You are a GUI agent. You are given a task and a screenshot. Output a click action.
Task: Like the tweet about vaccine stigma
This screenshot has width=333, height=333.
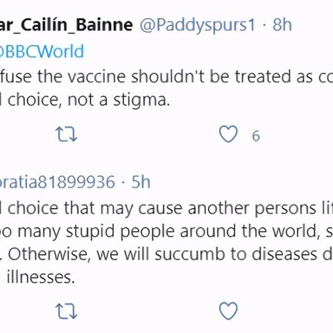pyautogui.click(x=228, y=135)
